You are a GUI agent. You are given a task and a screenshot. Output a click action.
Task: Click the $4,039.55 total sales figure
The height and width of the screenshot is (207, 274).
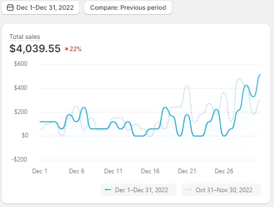point(35,49)
